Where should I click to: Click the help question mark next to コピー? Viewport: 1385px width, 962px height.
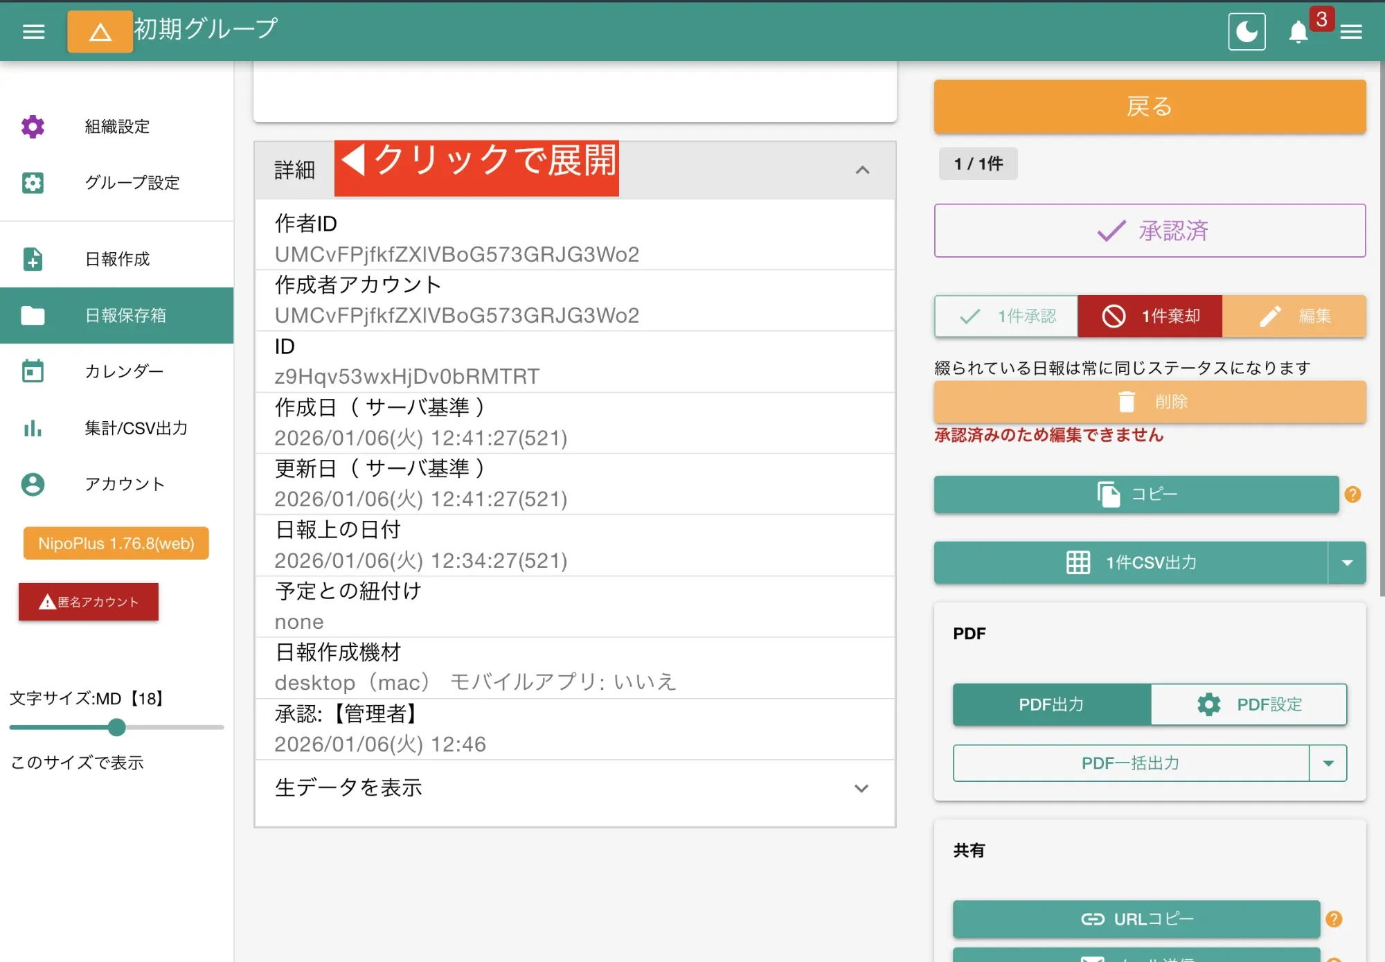(1354, 495)
